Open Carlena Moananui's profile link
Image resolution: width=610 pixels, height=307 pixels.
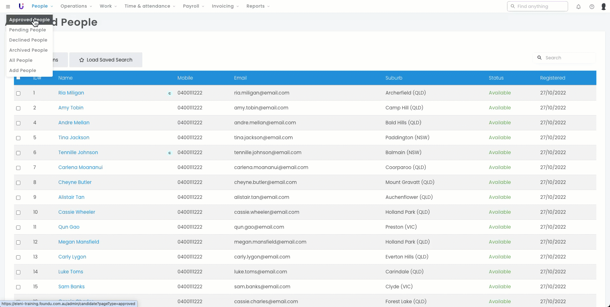pos(80,167)
